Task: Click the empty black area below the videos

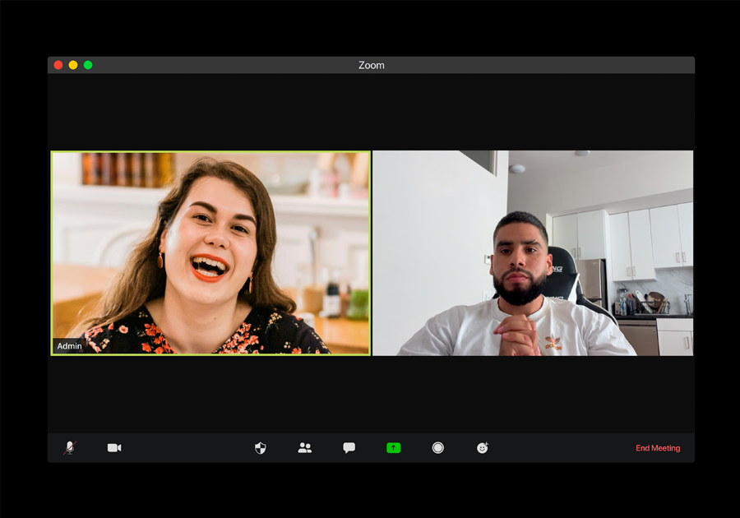Action: point(371,393)
